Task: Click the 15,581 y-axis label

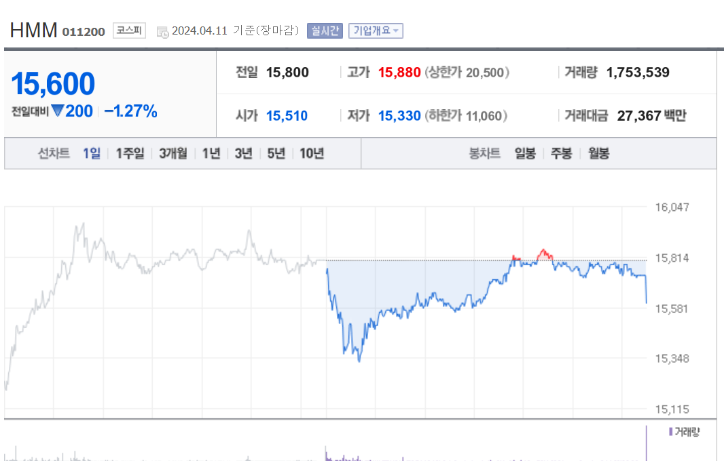Action: pyautogui.click(x=672, y=309)
